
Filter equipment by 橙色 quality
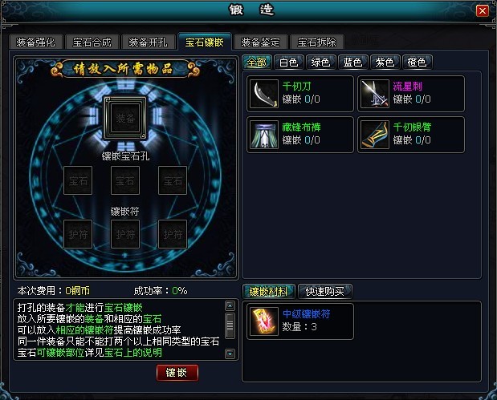tap(417, 62)
